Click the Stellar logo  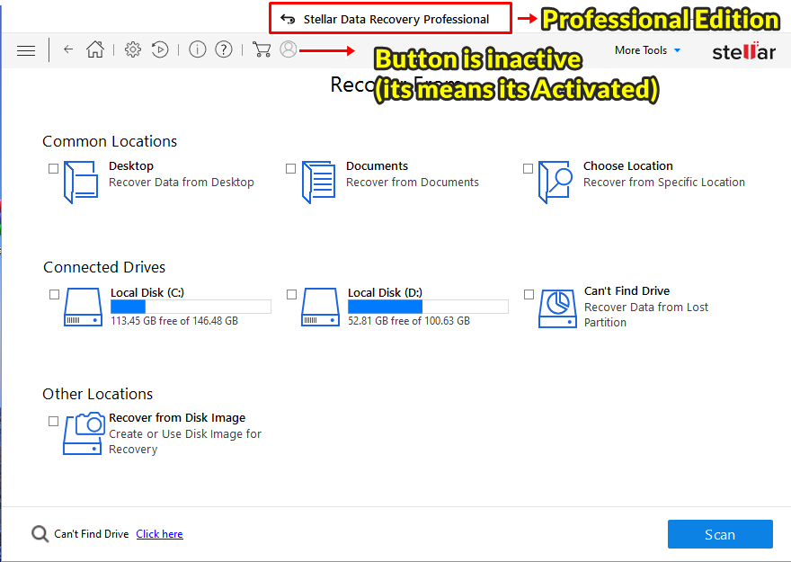click(743, 51)
